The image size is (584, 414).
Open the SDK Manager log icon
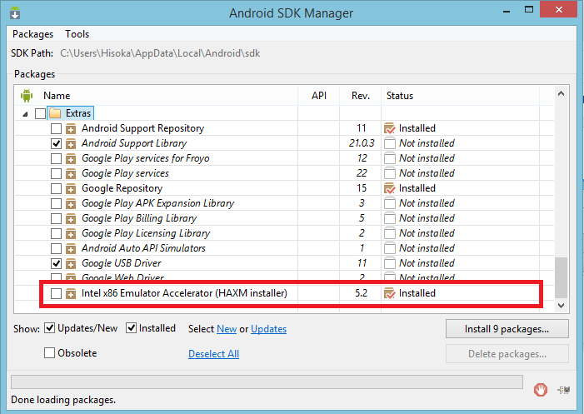[566, 387]
